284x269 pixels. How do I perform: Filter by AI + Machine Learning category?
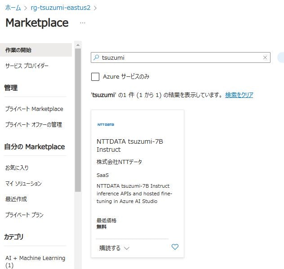pos(35,261)
